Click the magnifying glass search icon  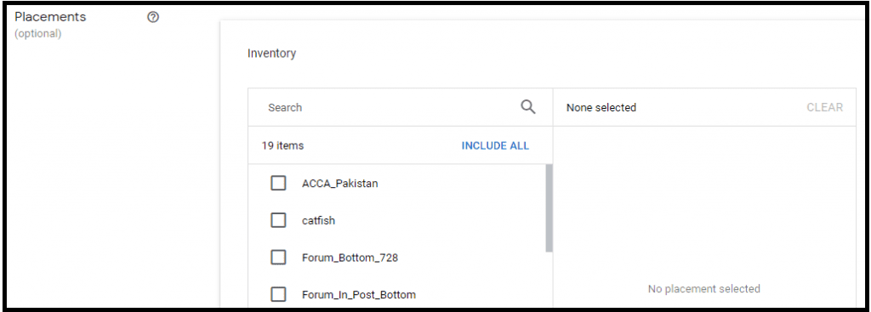coord(527,107)
